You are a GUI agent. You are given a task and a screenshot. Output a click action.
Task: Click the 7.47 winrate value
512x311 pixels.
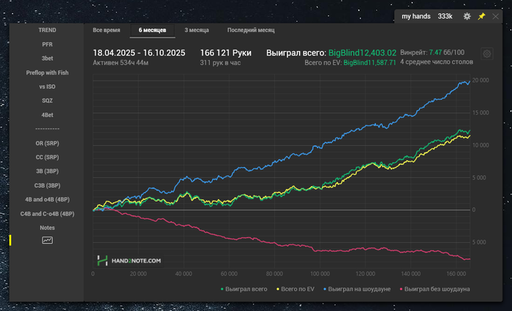point(435,53)
